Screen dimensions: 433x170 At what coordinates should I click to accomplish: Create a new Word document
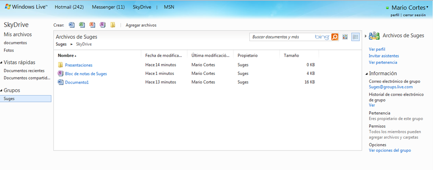point(72,25)
